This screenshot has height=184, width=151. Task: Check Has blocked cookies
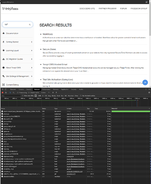[80, 96]
